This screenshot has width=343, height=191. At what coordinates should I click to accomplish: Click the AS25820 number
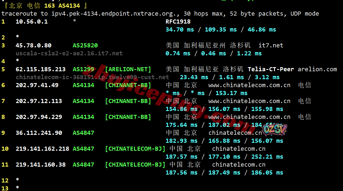85,45
